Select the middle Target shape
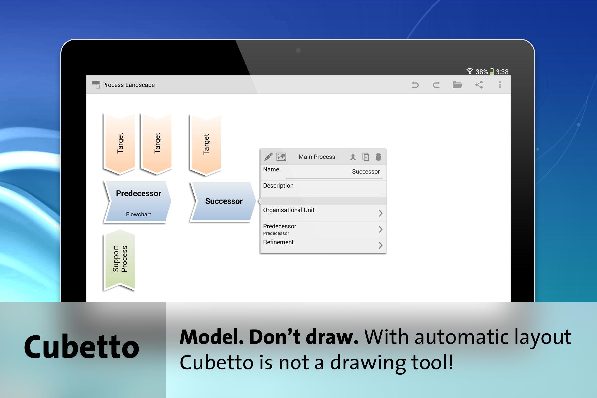597x398 pixels. pos(156,144)
